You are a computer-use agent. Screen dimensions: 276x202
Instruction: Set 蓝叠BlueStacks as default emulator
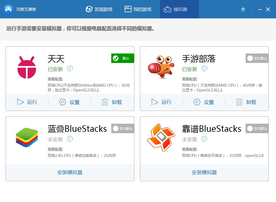[123, 128]
